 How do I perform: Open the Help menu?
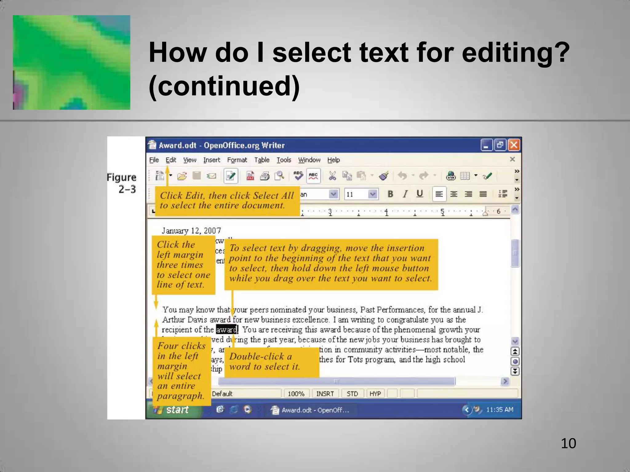[x=333, y=160]
